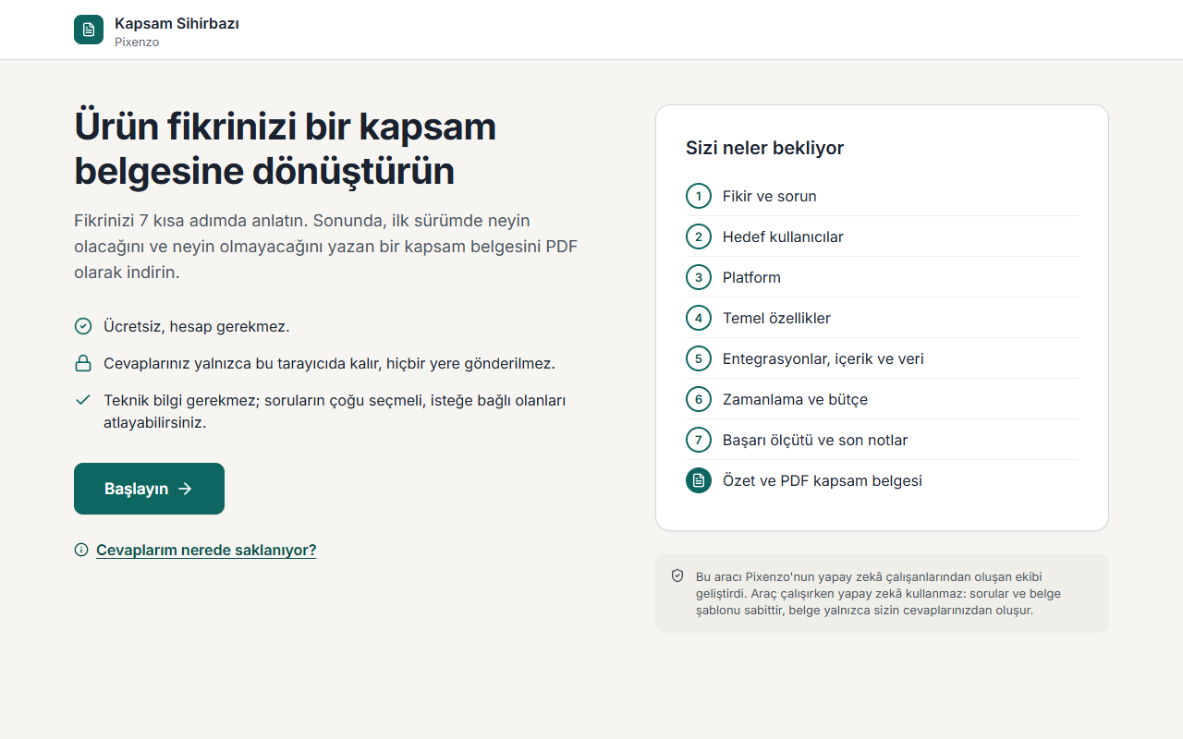Image resolution: width=1183 pixels, height=739 pixels.
Task: Click the shield icon in the AI notice
Action: point(677,575)
